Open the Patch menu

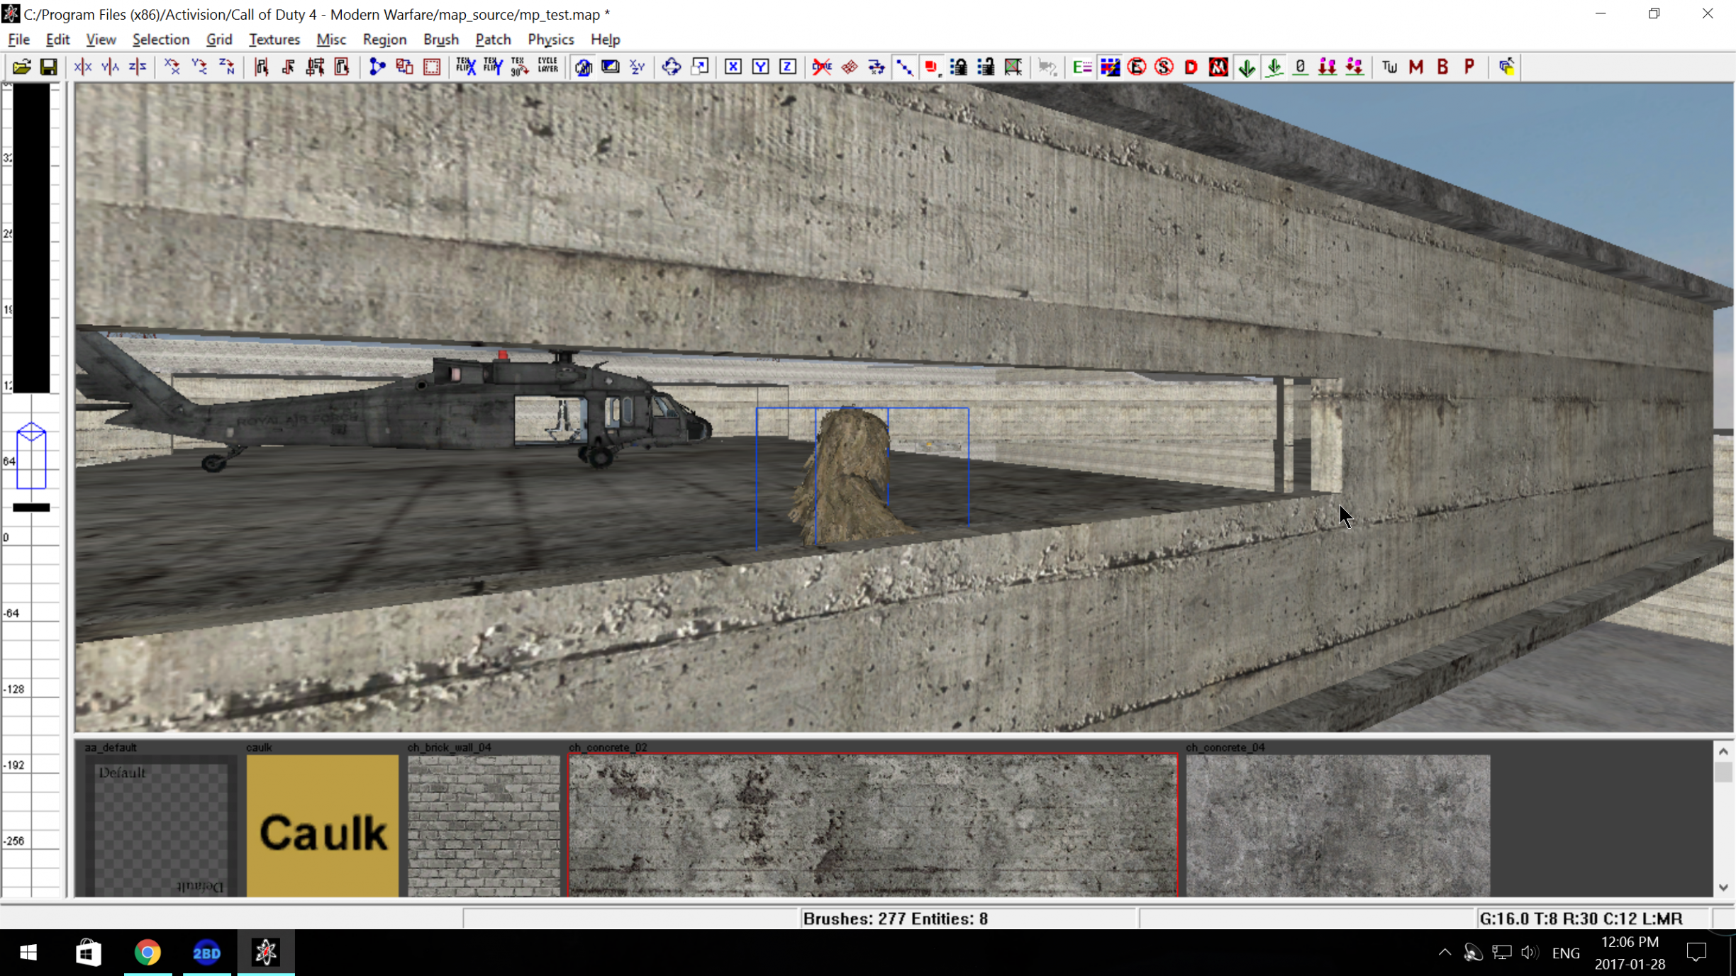(493, 39)
